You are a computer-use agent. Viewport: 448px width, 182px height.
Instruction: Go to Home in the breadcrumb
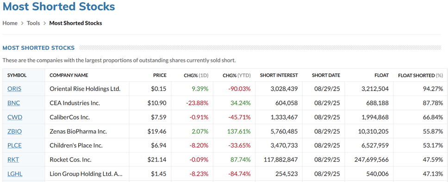10,23
